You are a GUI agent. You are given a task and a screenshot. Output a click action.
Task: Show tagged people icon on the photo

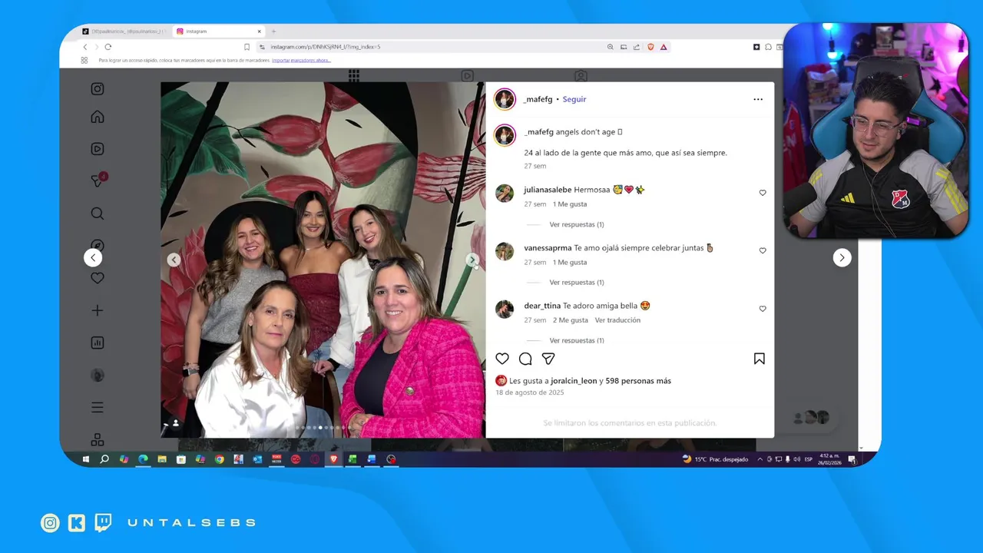(x=176, y=423)
